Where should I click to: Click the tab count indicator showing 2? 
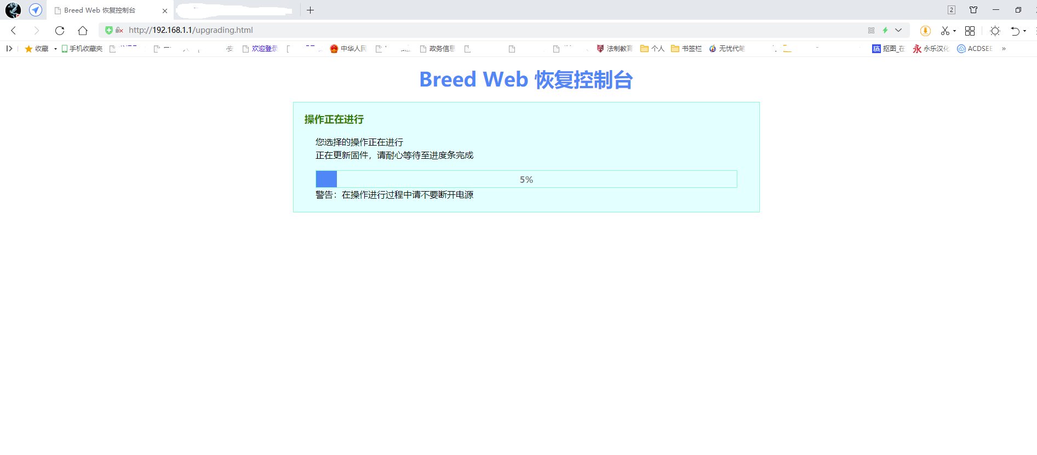point(952,10)
